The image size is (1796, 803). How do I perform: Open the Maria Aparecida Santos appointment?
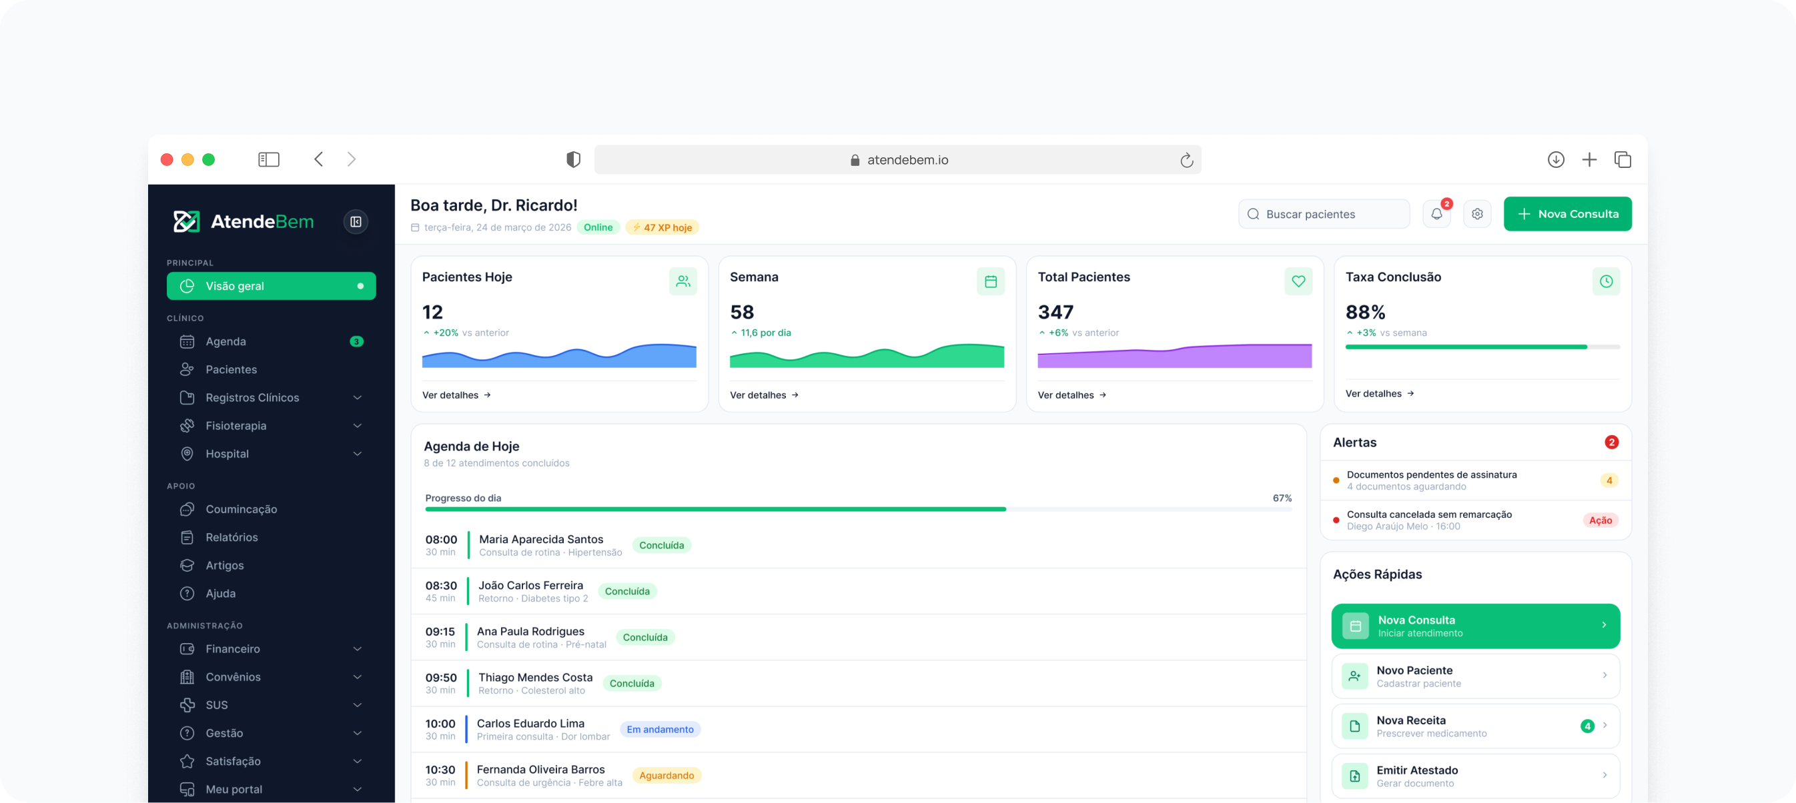point(858,545)
